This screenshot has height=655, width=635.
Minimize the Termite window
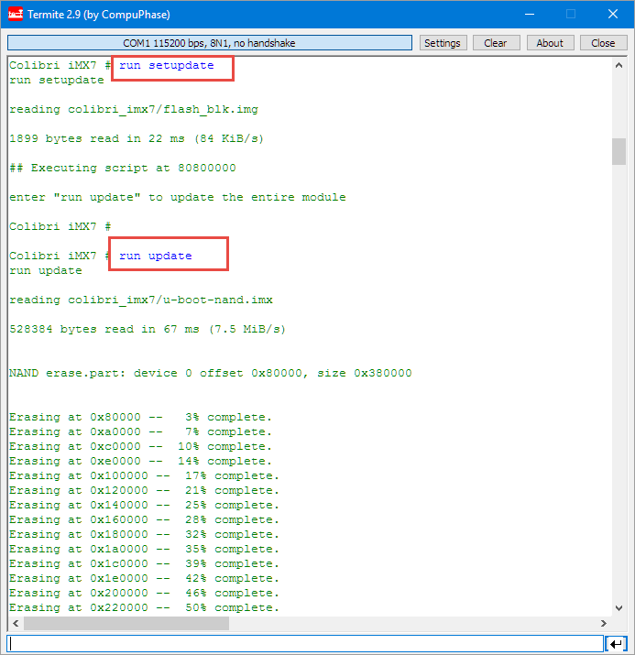pyautogui.click(x=528, y=15)
